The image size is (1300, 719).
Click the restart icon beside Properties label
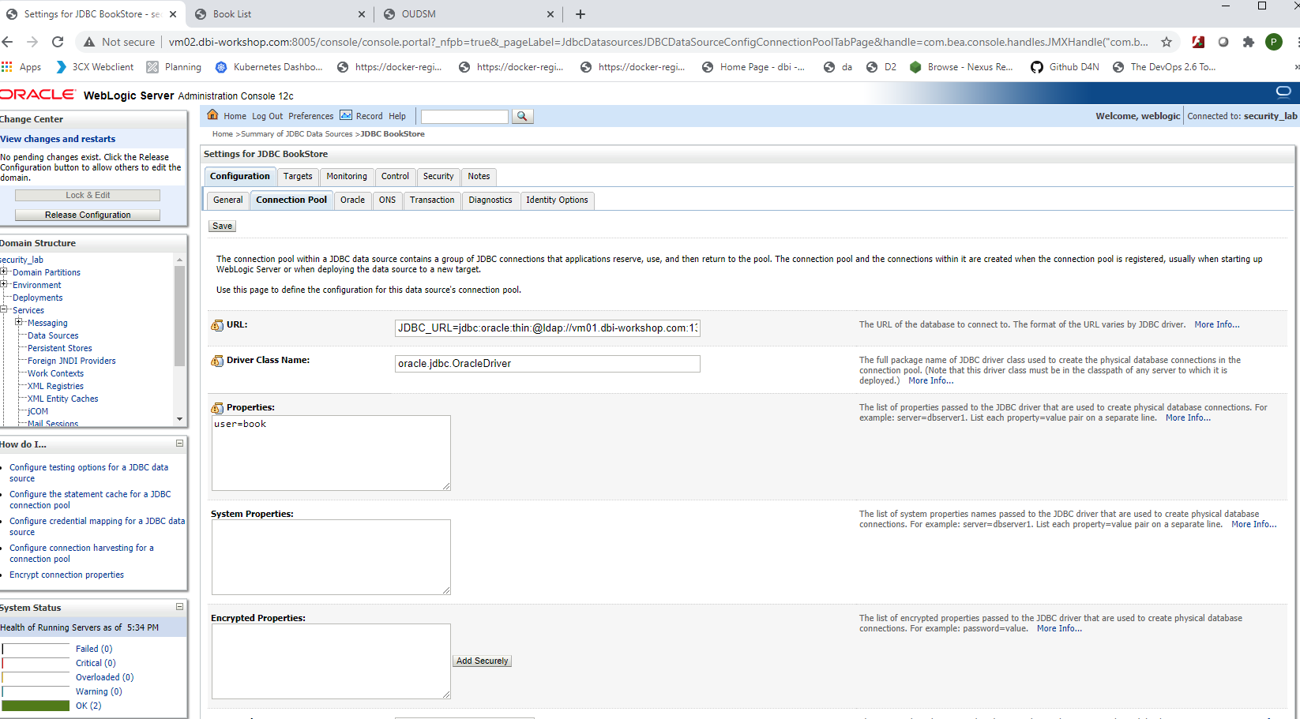pos(217,408)
